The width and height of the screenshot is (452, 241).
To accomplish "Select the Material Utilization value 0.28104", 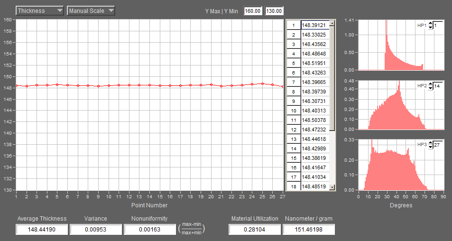I will pos(255,230).
